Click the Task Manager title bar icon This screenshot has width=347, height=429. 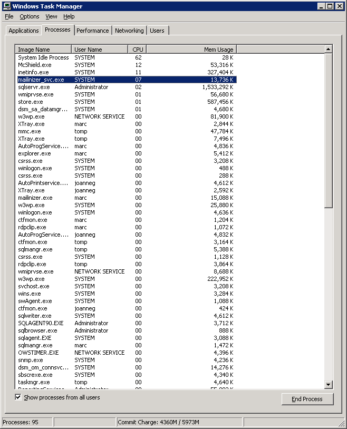click(x=7, y=6)
